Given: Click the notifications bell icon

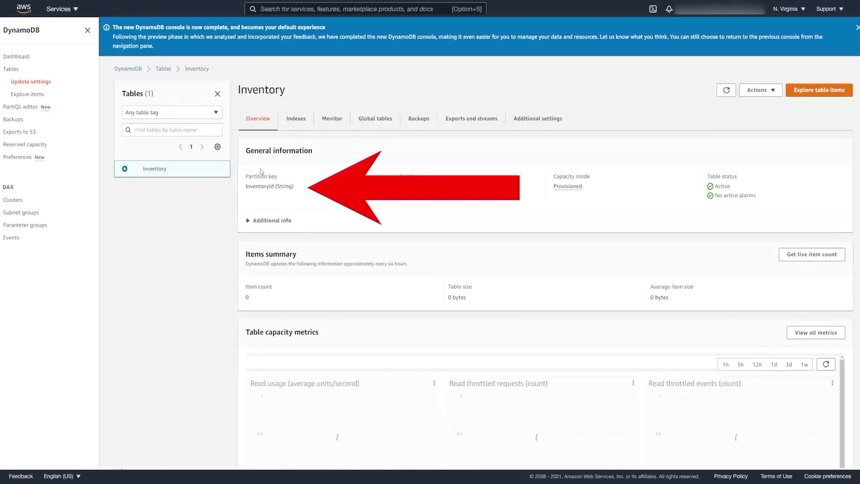Looking at the screenshot, I should (x=669, y=9).
